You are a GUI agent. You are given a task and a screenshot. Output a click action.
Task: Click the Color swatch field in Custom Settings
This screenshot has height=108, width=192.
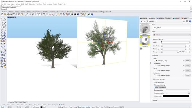(175, 42)
